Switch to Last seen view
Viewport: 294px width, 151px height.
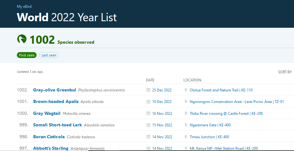(x=49, y=55)
